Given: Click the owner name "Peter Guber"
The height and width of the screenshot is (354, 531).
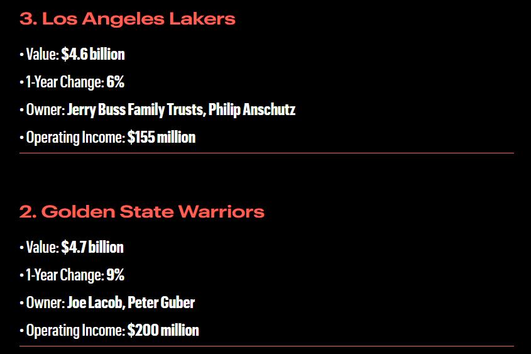Looking at the screenshot, I should [x=161, y=303].
